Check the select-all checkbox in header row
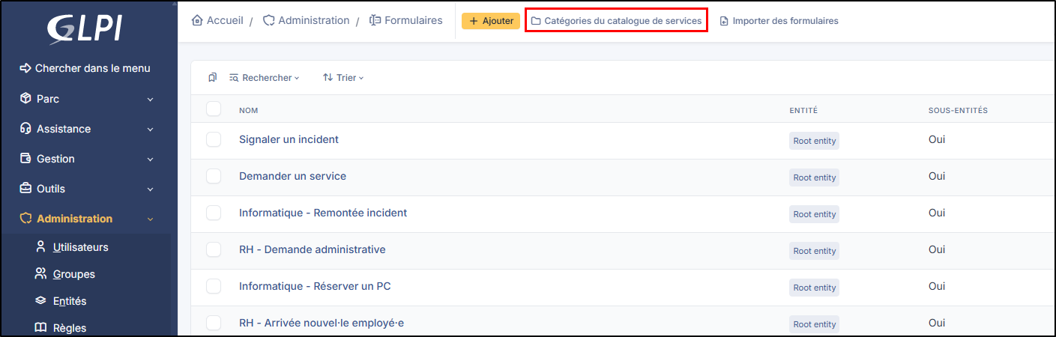The width and height of the screenshot is (1056, 337). (214, 109)
